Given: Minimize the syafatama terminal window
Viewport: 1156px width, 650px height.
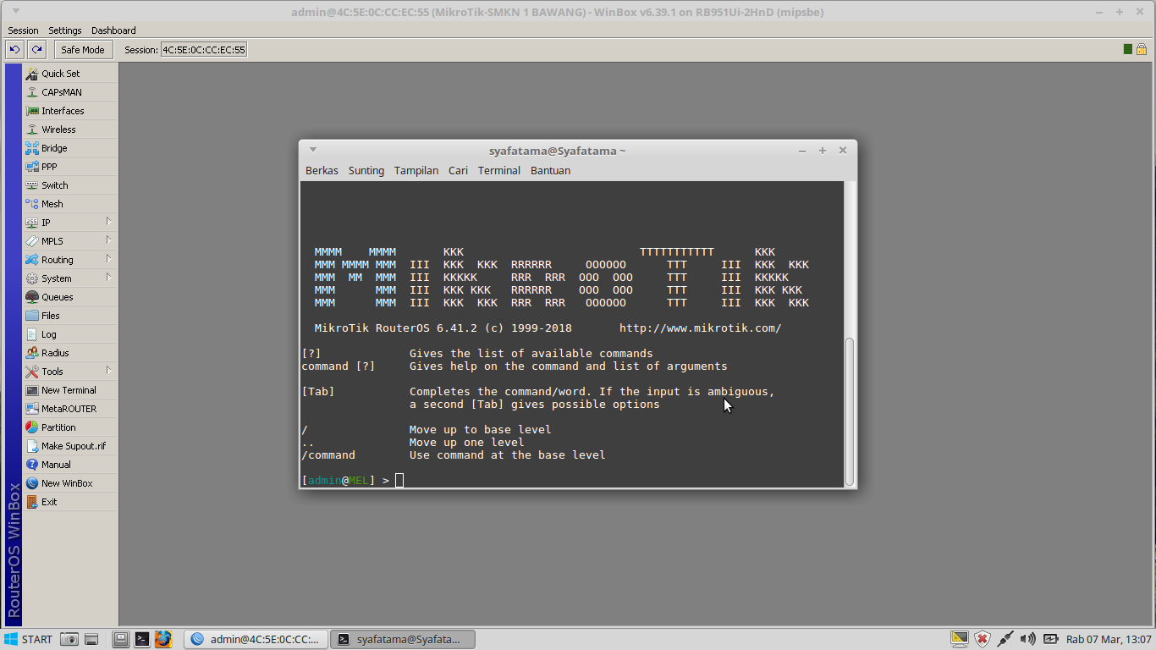Looking at the screenshot, I should tap(802, 151).
